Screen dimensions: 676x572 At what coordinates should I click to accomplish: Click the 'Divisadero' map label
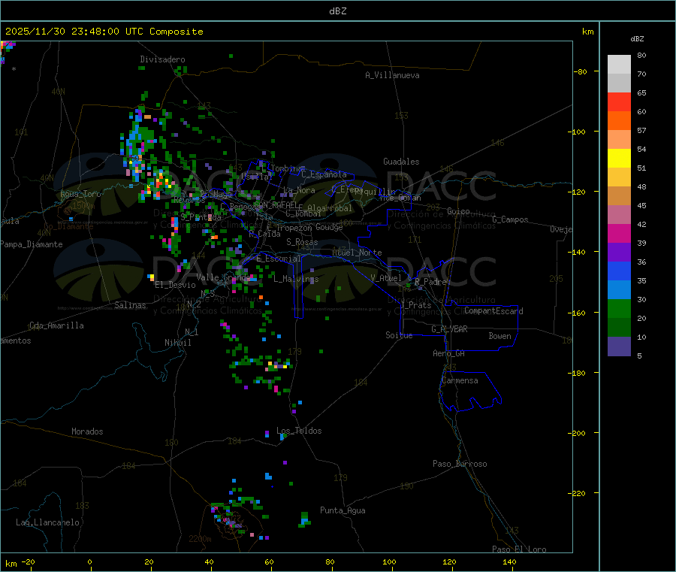tap(162, 59)
